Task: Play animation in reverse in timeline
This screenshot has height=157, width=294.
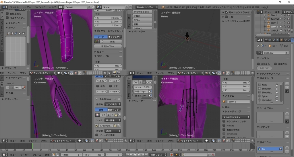Action: click(x=135, y=155)
